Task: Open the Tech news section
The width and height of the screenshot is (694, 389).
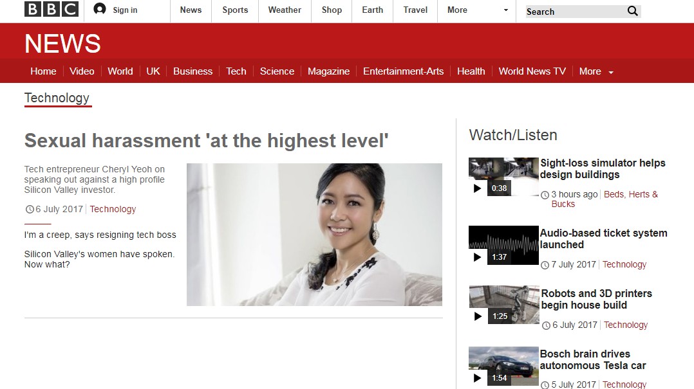Action: [x=236, y=71]
